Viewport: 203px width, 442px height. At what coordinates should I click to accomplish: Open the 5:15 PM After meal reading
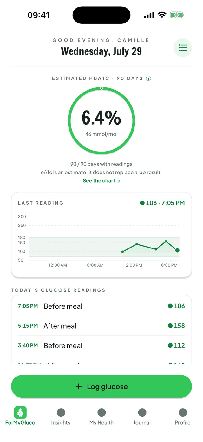click(101, 326)
